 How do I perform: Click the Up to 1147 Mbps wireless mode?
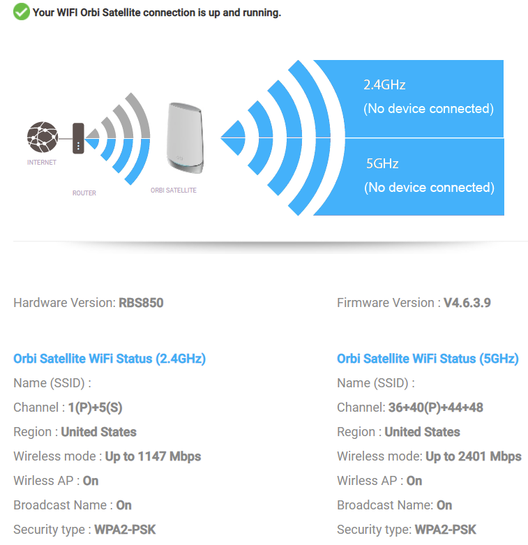pyautogui.click(x=153, y=456)
